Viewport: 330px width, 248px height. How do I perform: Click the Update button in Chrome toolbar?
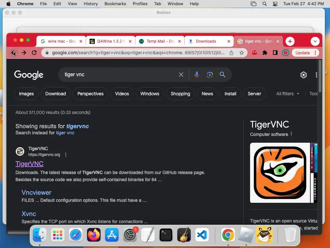tap(302, 53)
